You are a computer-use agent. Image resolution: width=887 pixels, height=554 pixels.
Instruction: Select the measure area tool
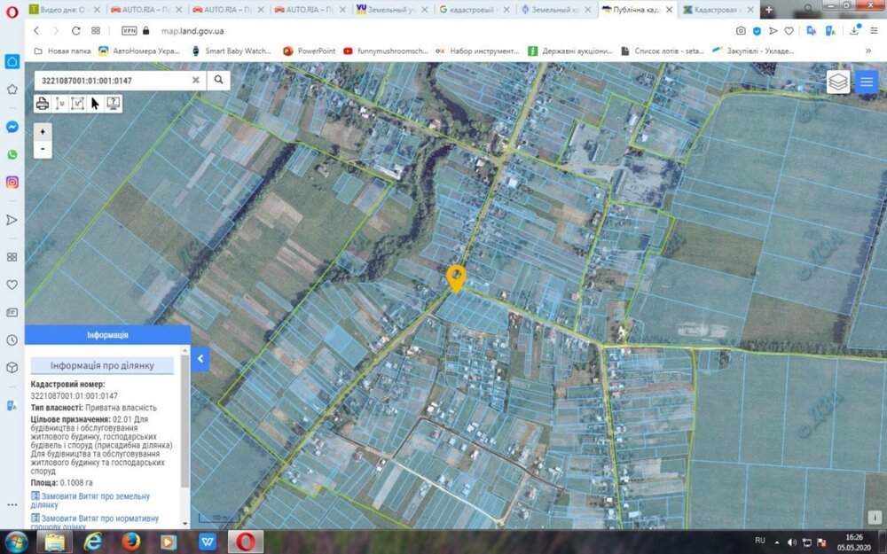point(77,103)
